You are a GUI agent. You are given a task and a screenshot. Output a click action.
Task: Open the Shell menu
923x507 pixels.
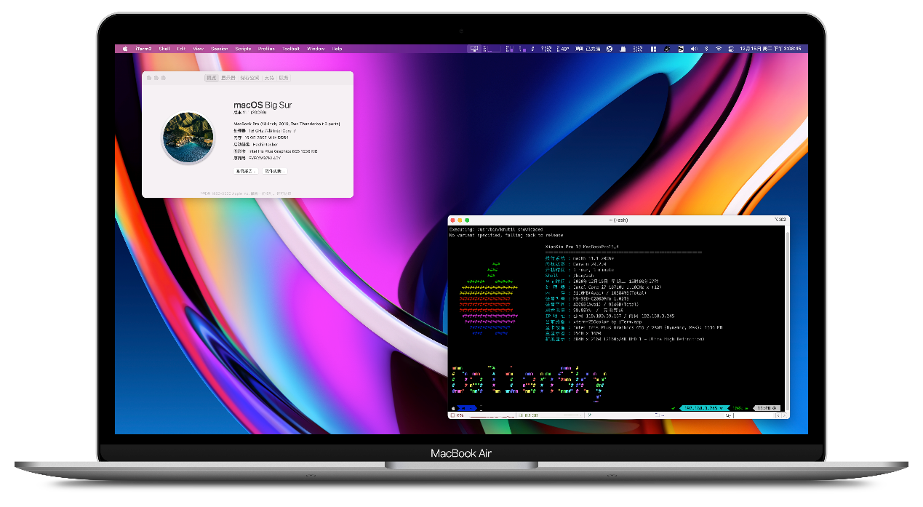[x=164, y=49]
